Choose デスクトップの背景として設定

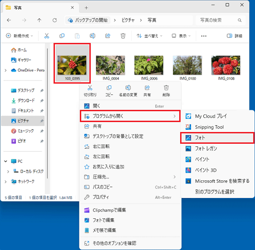tap(130, 137)
